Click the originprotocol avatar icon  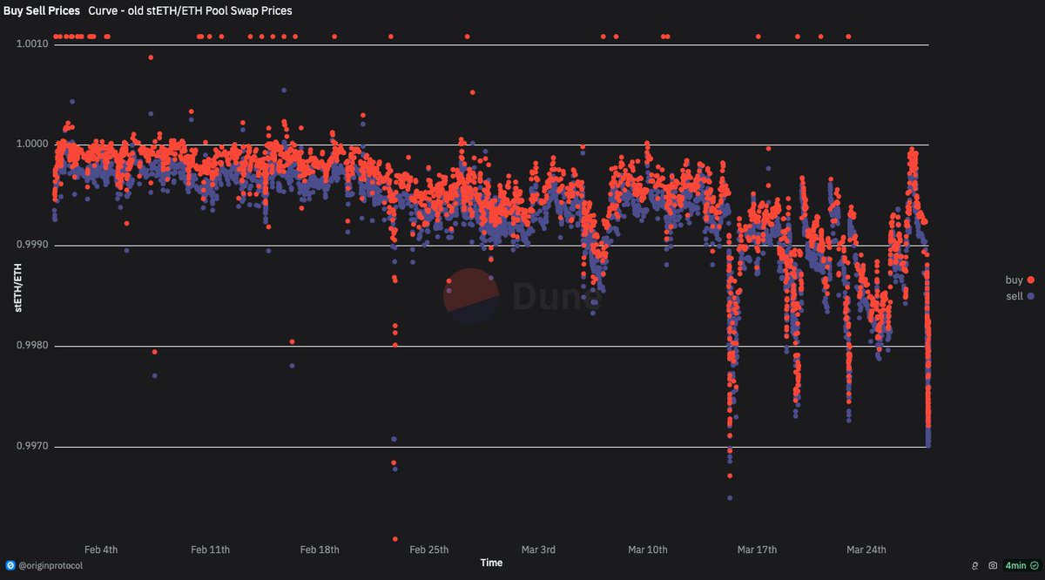[10, 565]
